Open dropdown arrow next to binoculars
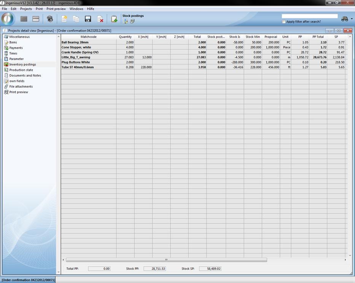 (x=352, y=19)
